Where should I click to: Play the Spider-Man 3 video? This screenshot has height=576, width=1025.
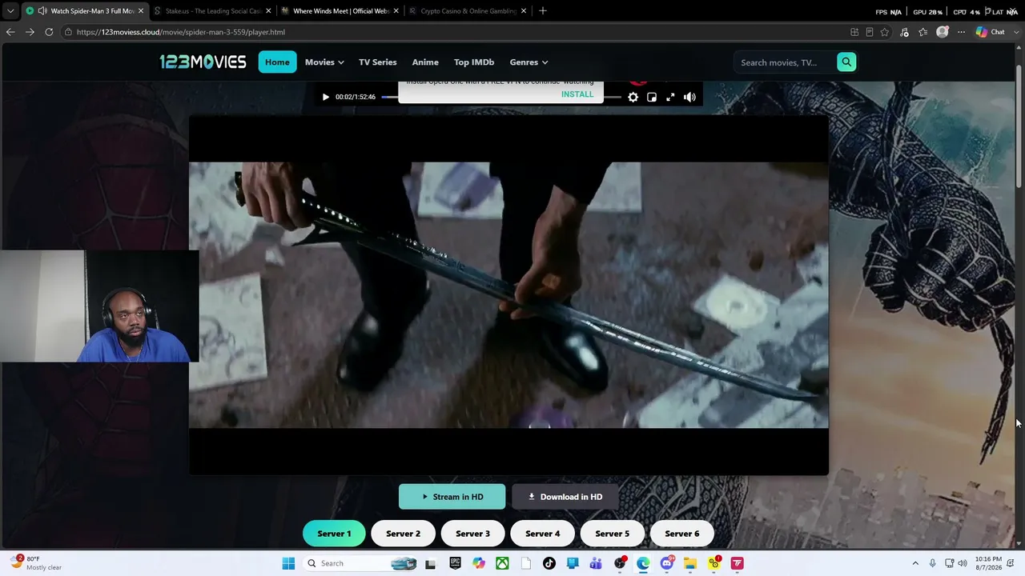(325, 97)
